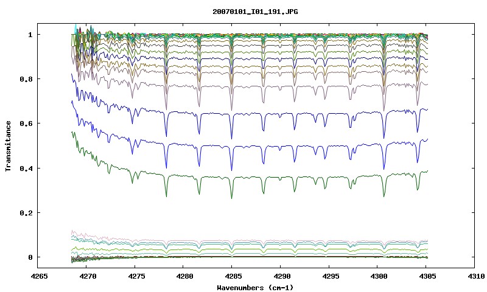
Task: Click the y-axis tick label 1
Action: [30, 35]
